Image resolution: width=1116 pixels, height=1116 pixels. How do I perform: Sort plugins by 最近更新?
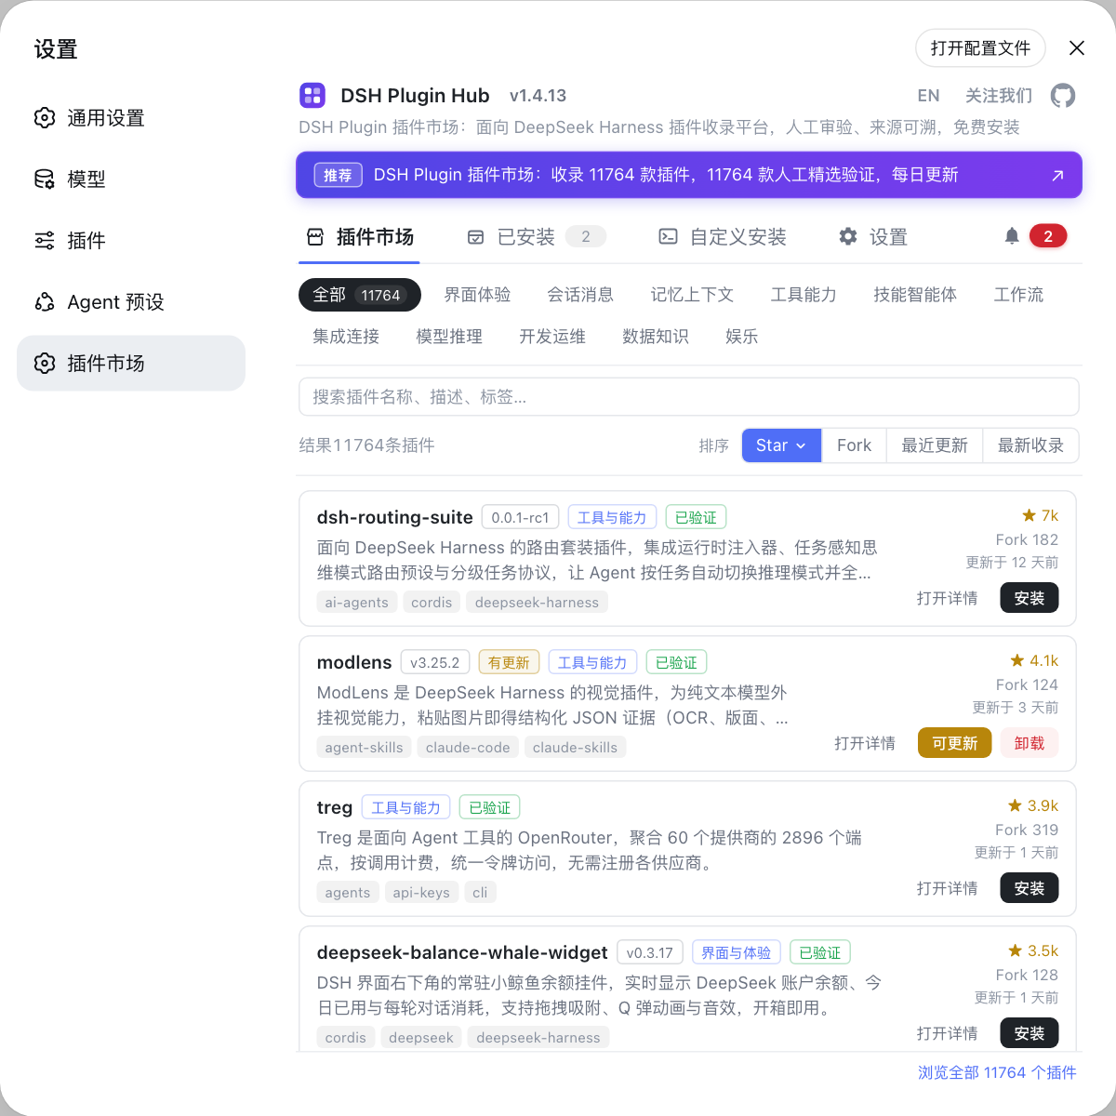(x=935, y=445)
